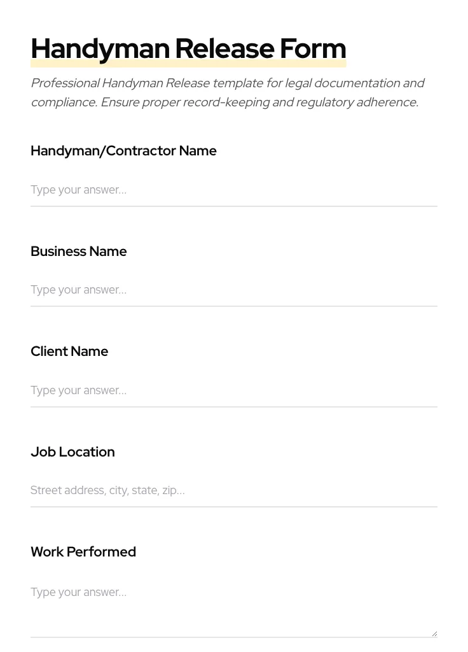Select the Job Location address field
Image resolution: width=468 pixels, height=652 pixels.
point(233,490)
